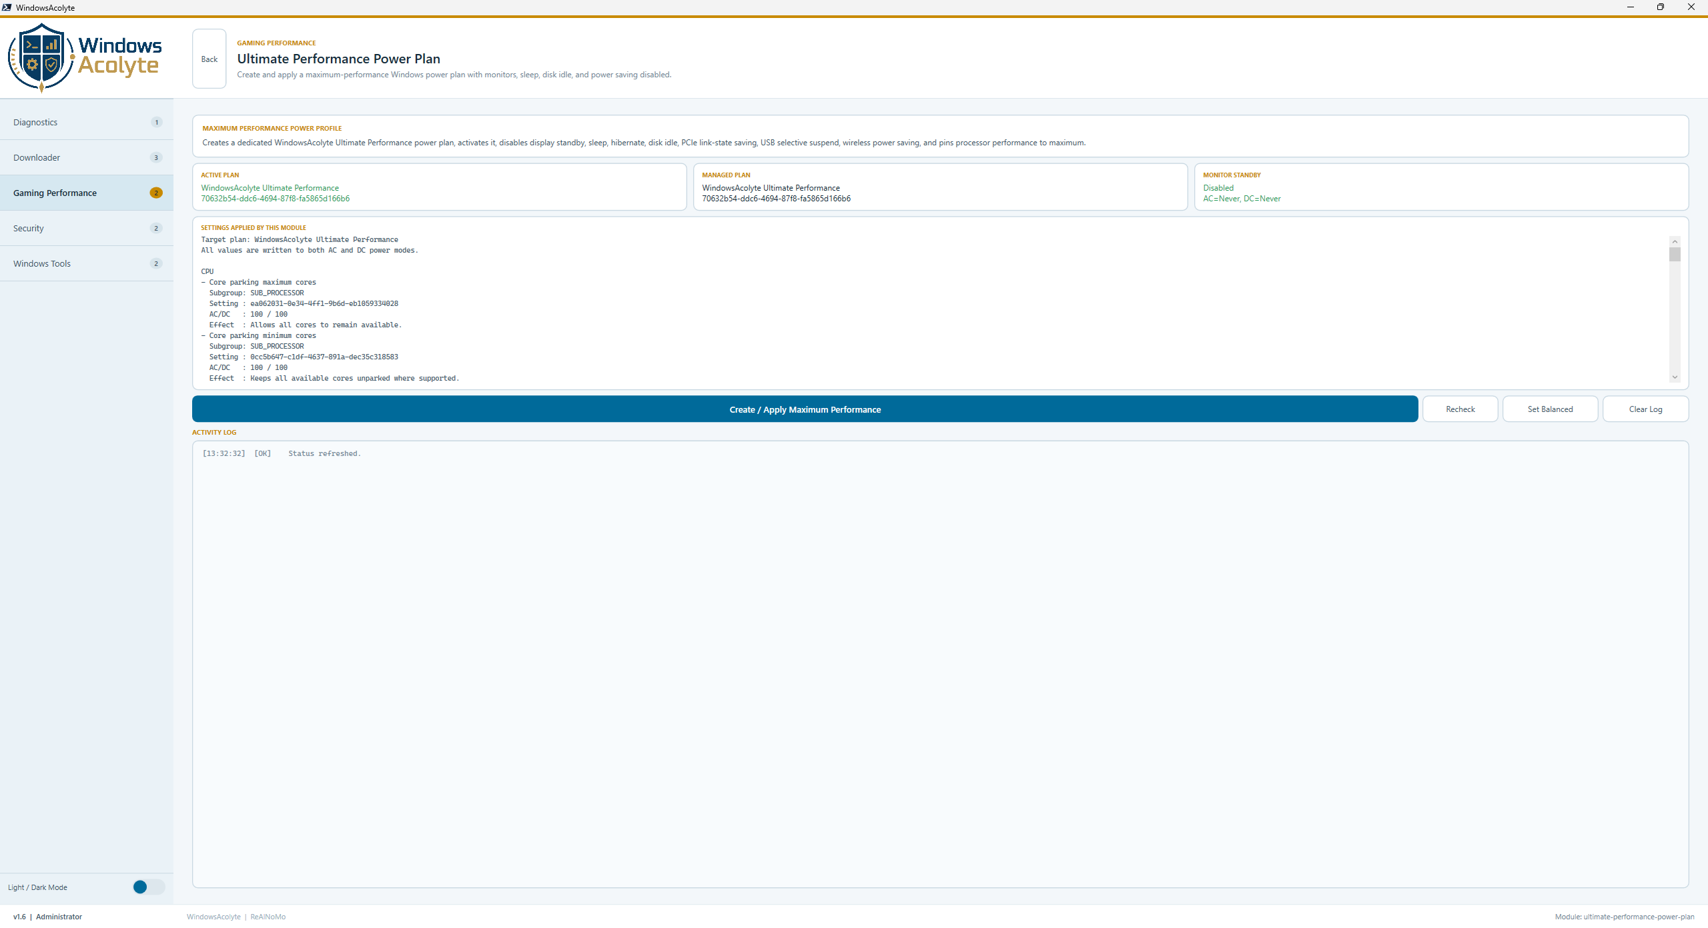Image resolution: width=1708 pixels, height=928 pixels.
Task: Click the Windows Acolyte shield logo
Action: 41,58
